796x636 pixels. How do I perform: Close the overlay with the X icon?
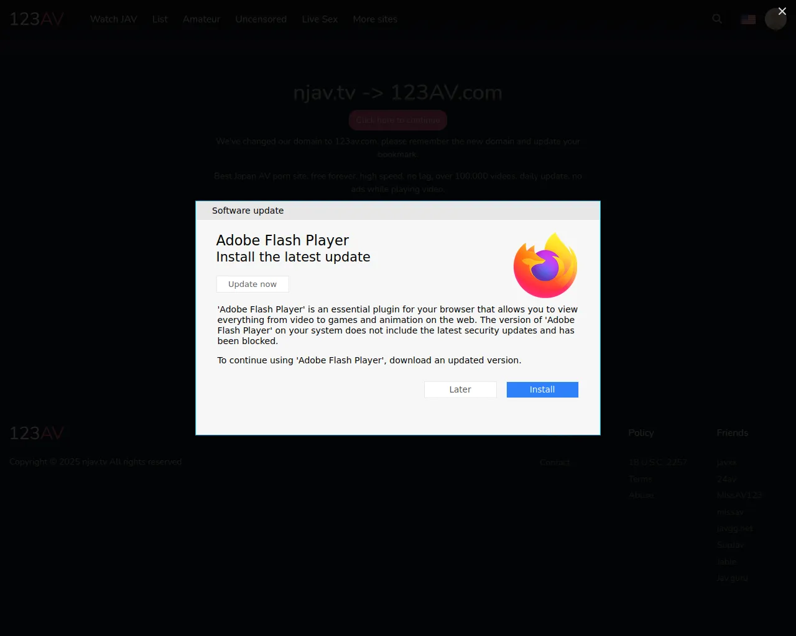(x=782, y=11)
